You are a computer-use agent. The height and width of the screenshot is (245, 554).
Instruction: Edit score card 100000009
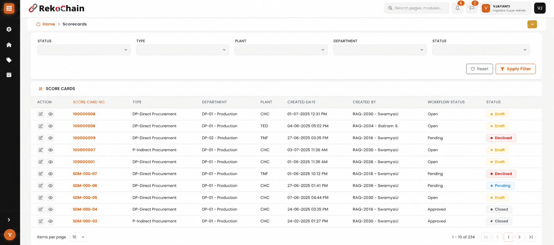tap(41, 138)
